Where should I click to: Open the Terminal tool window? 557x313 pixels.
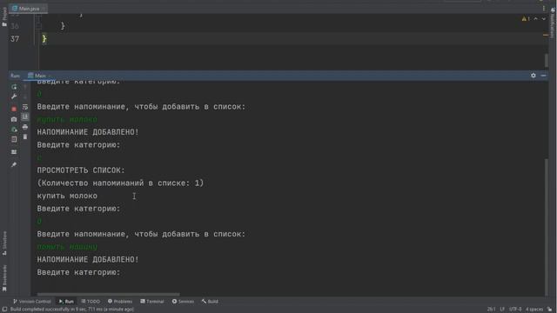tap(152, 302)
